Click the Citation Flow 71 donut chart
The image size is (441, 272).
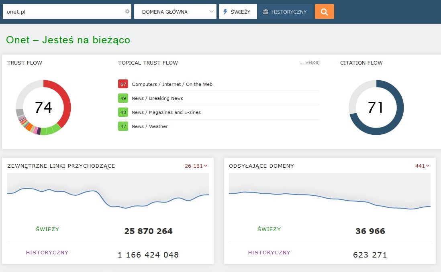coord(376,108)
